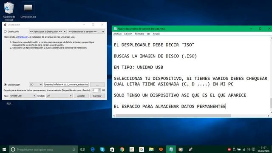Click the battery tray icon

(239, 149)
